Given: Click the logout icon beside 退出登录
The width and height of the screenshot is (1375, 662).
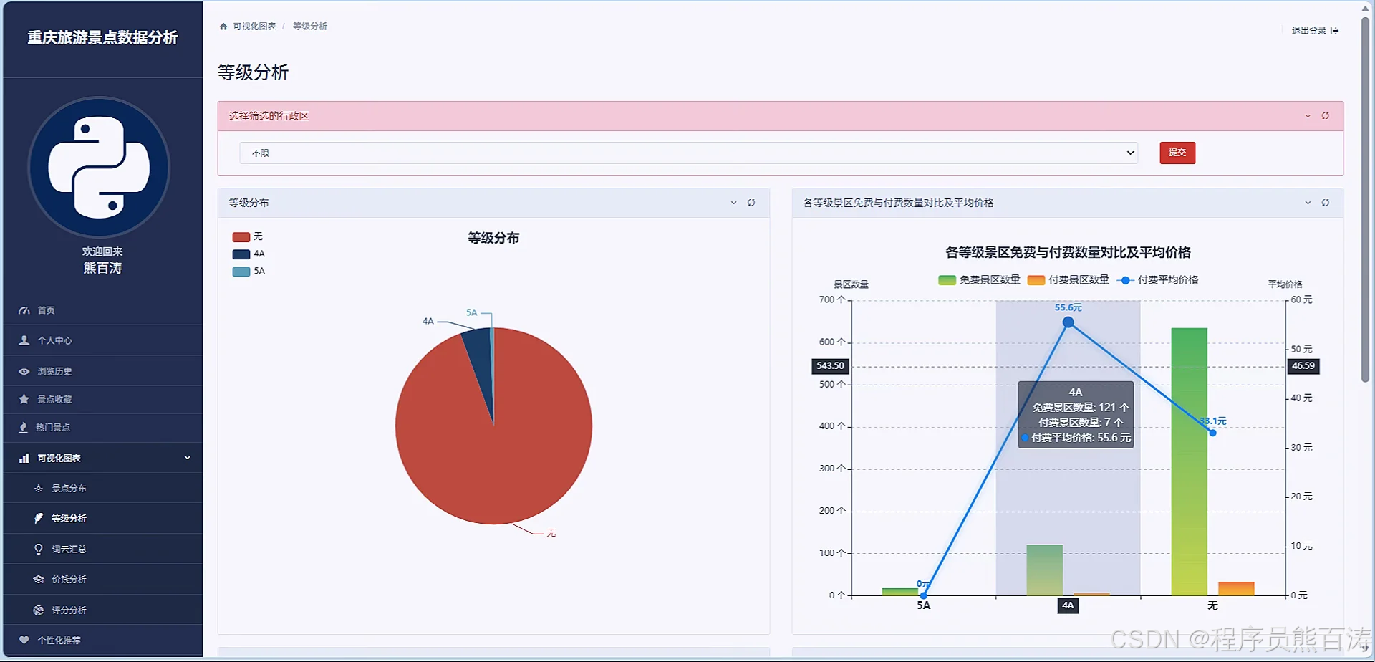Looking at the screenshot, I should 1335,31.
